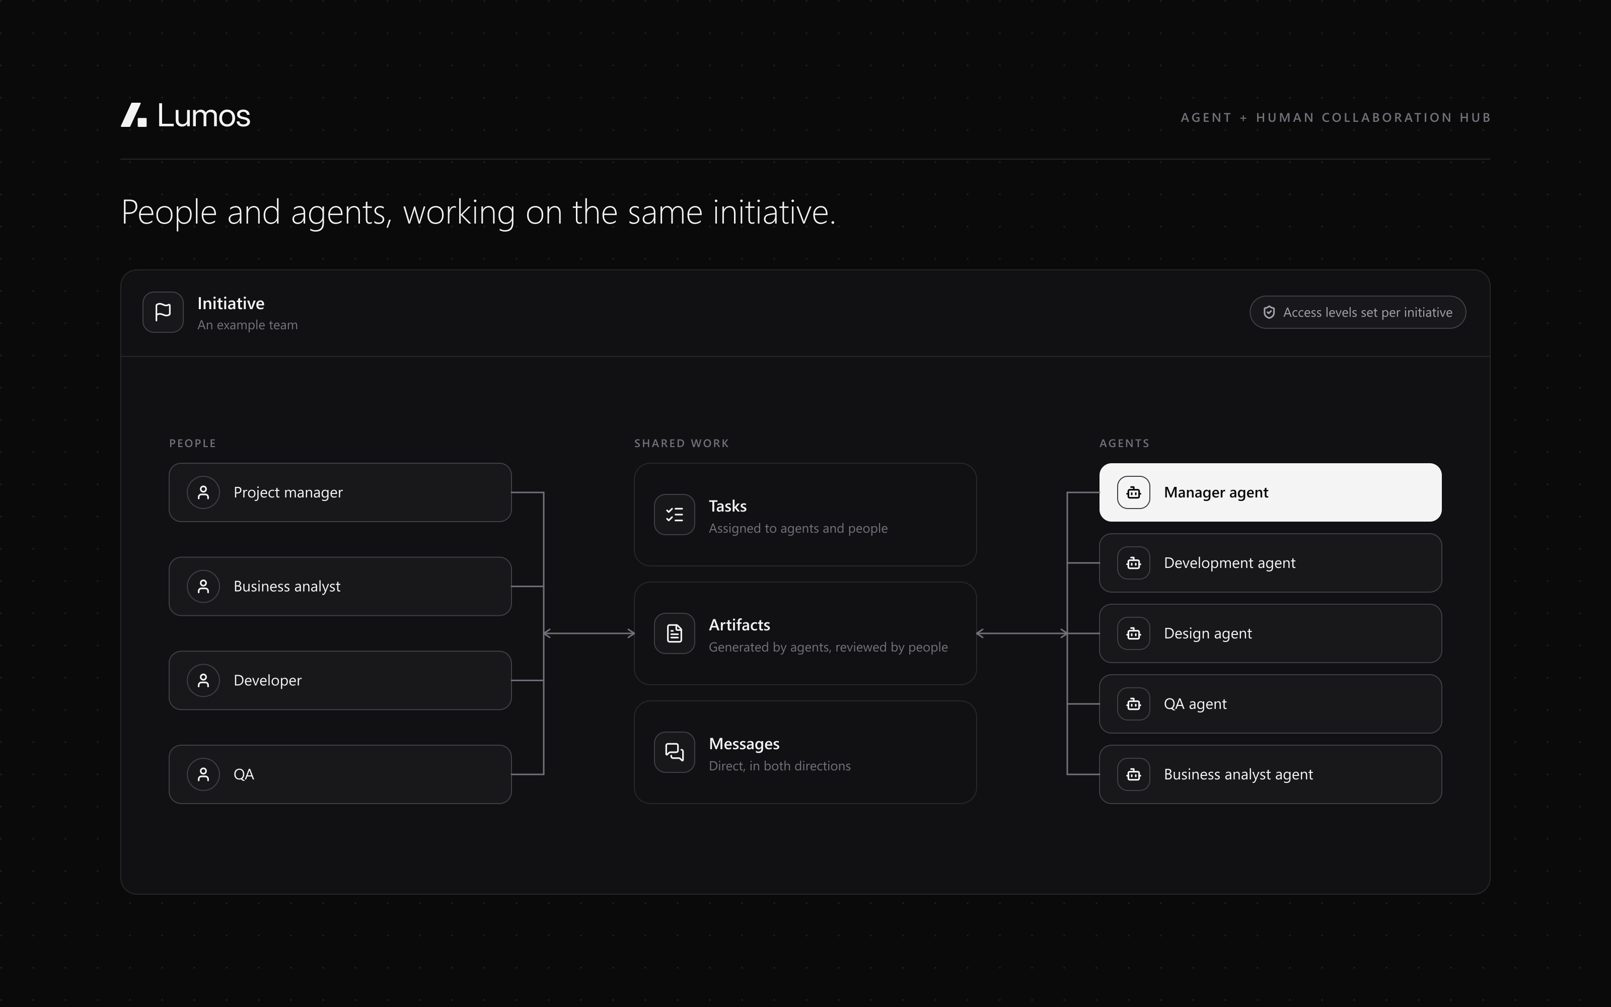1611x1007 pixels.
Task: Click 'AGENT + HUMAN COLLABORATION HUB' header text
Action: 1336,118
